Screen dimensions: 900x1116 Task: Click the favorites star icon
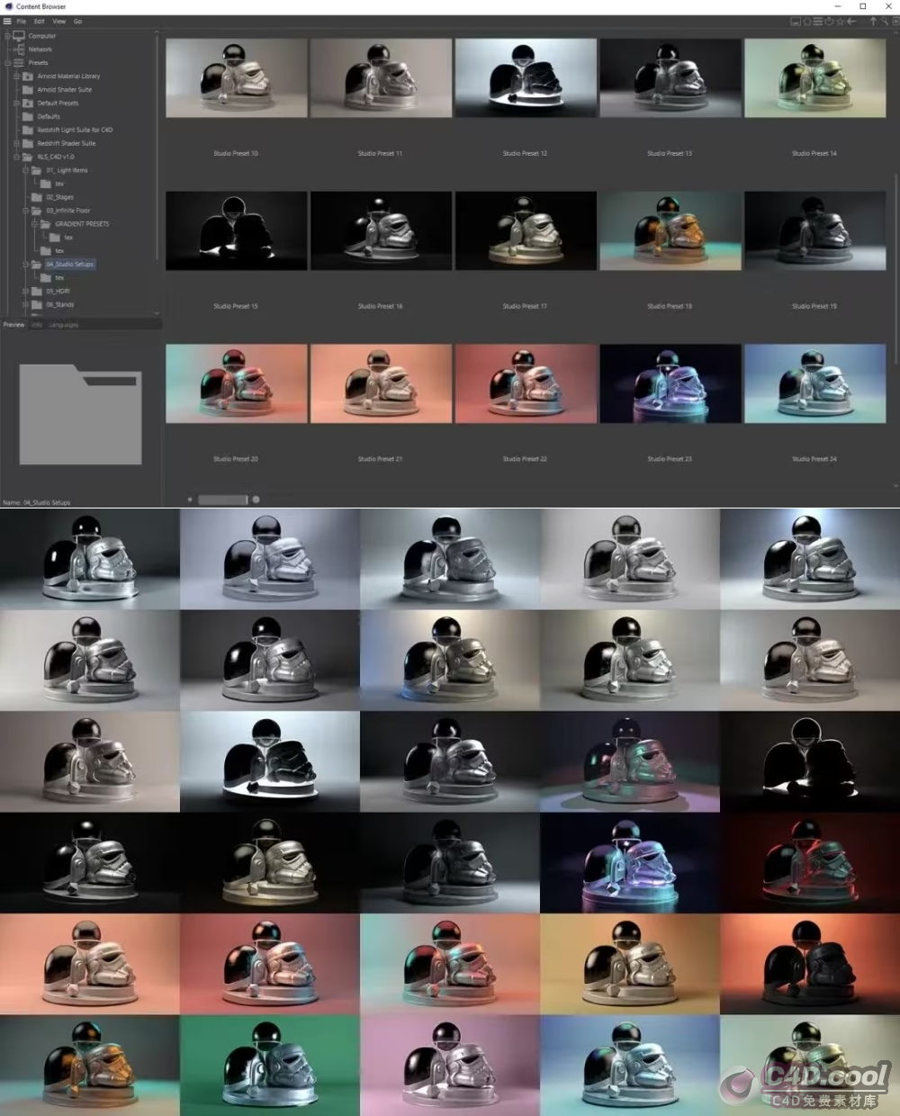click(x=840, y=21)
